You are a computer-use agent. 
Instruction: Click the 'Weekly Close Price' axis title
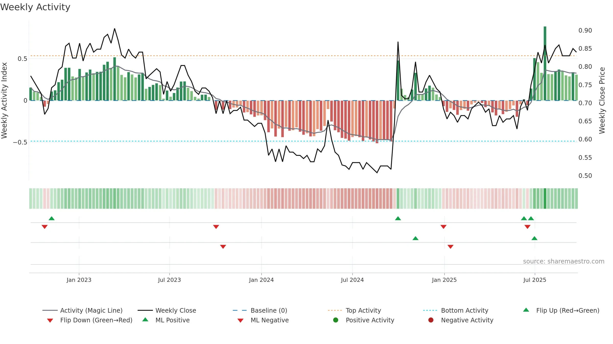pos(602,100)
